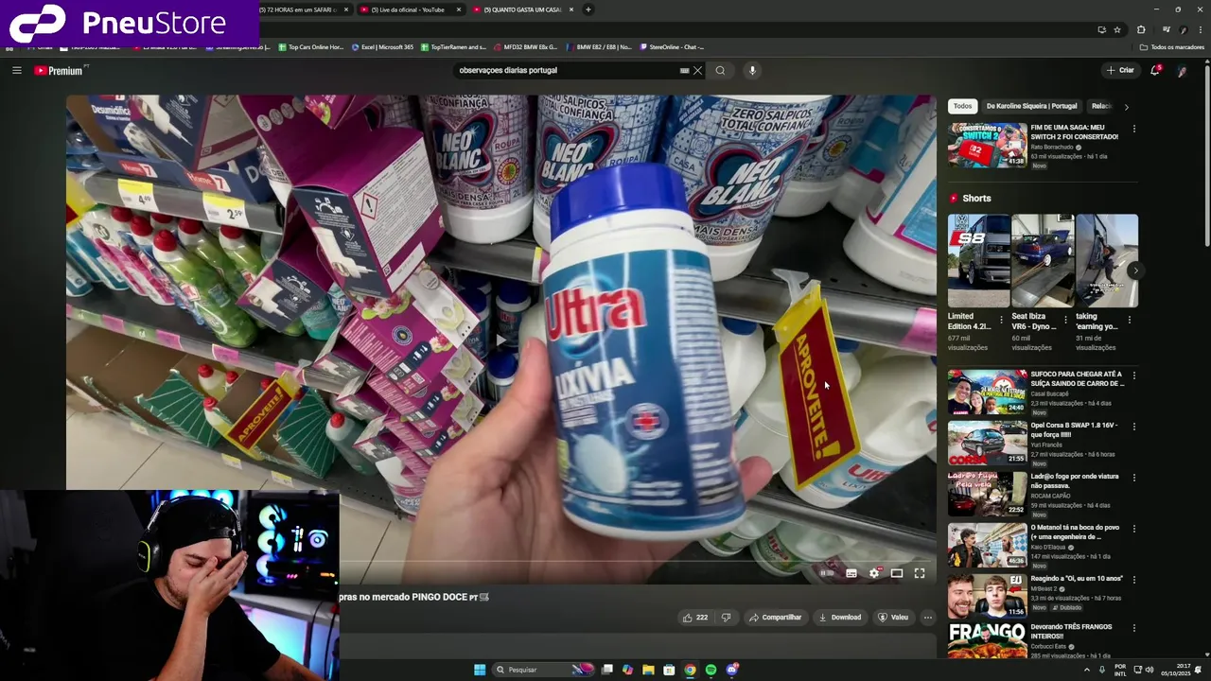Open options for Opel Corsa B SWAP video
Image resolution: width=1211 pixels, height=681 pixels.
pos(1134,427)
